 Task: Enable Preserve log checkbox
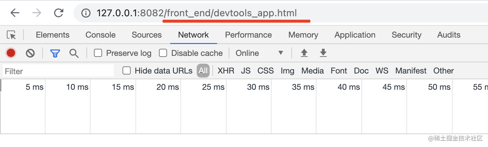click(98, 53)
